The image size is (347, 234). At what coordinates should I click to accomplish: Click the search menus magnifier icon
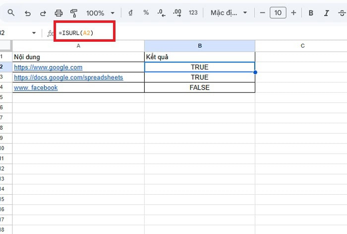11,12
